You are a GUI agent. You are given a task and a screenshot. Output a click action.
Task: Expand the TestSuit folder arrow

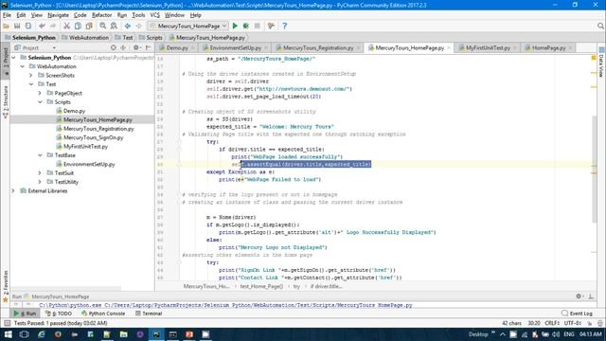40,172
